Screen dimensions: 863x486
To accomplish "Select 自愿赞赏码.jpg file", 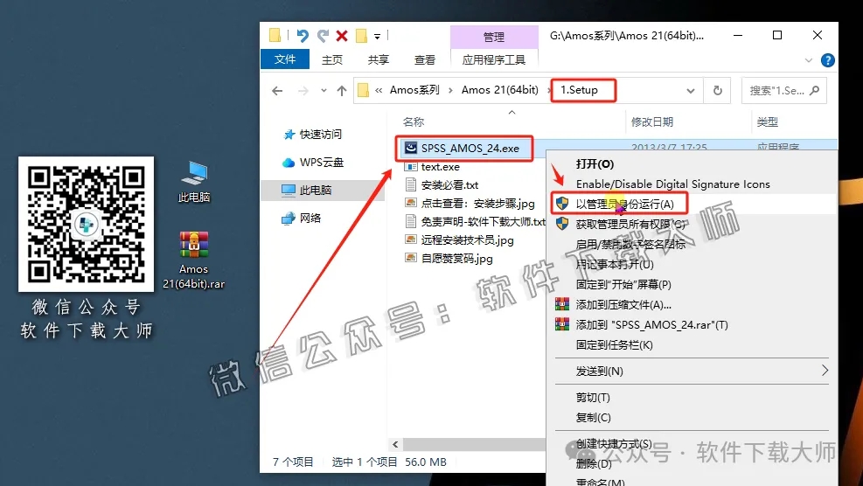I will pyautogui.click(x=456, y=258).
